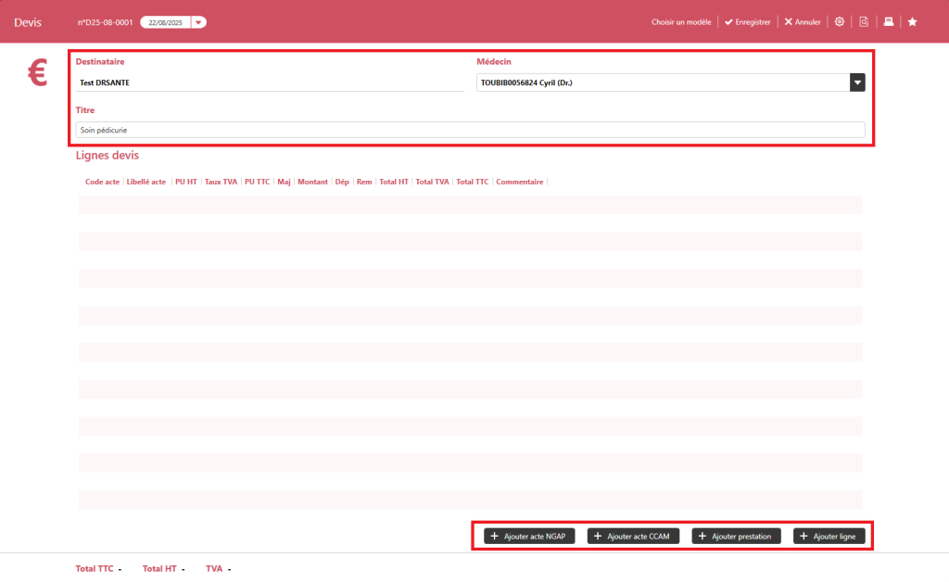Image resolution: width=949 pixels, height=582 pixels.
Task: Open the Médecin combo box field
Action: coord(663,82)
